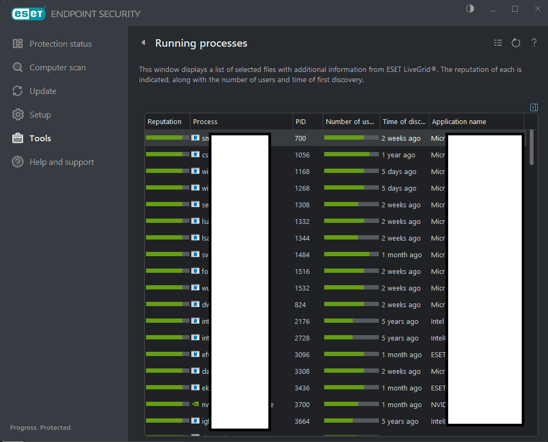Sort by PID column header
Image resolution: width=548 pixels, height=442 pixels.
[x=308, y=121]
